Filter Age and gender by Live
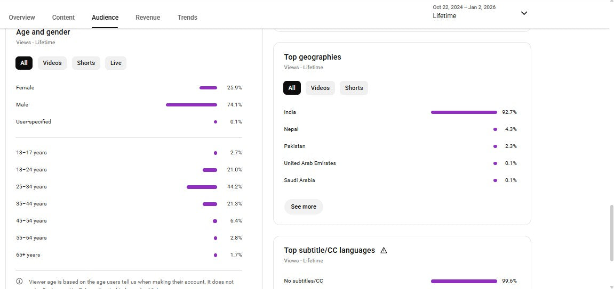The image size is (614, 289). coord(116,63)
